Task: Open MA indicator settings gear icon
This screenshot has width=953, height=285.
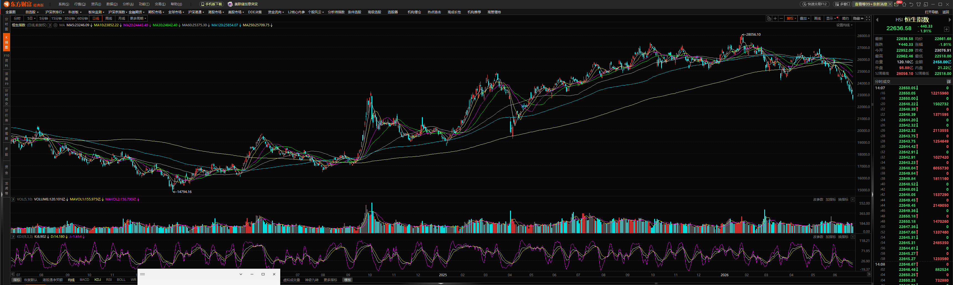Action: click(55, 25)
